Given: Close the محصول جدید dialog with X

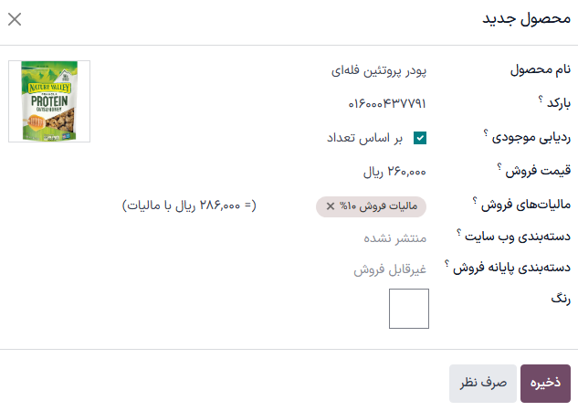Looking at the screenshot, I should tap(15, 19).
